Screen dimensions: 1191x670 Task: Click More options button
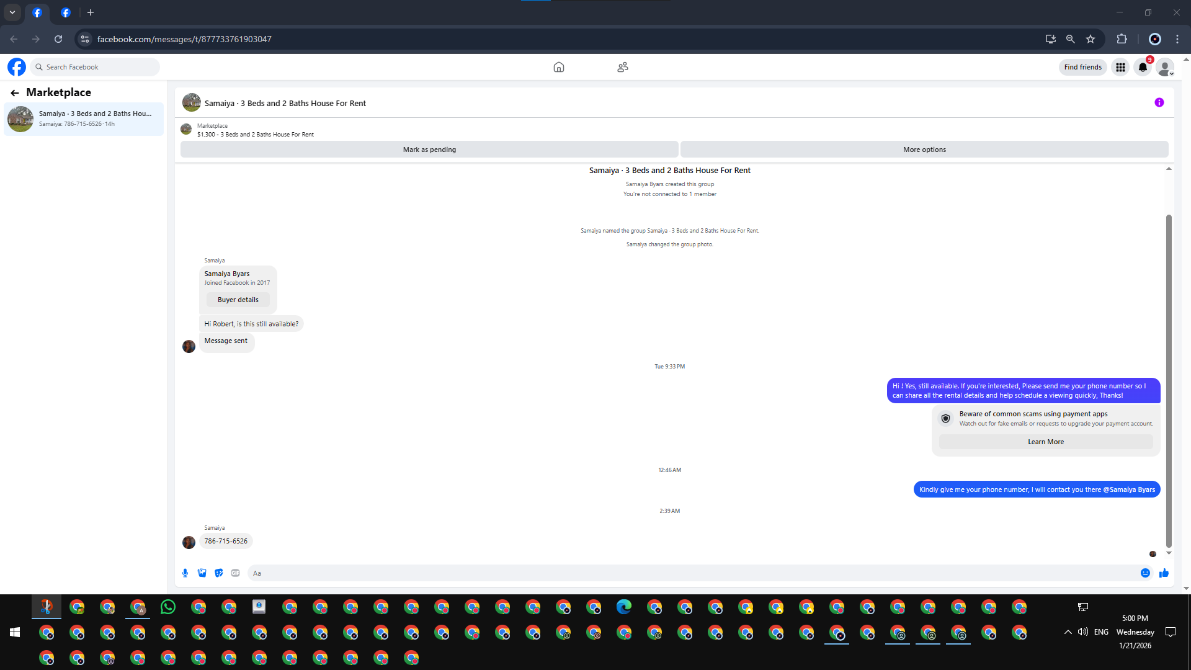click(924, 150)
